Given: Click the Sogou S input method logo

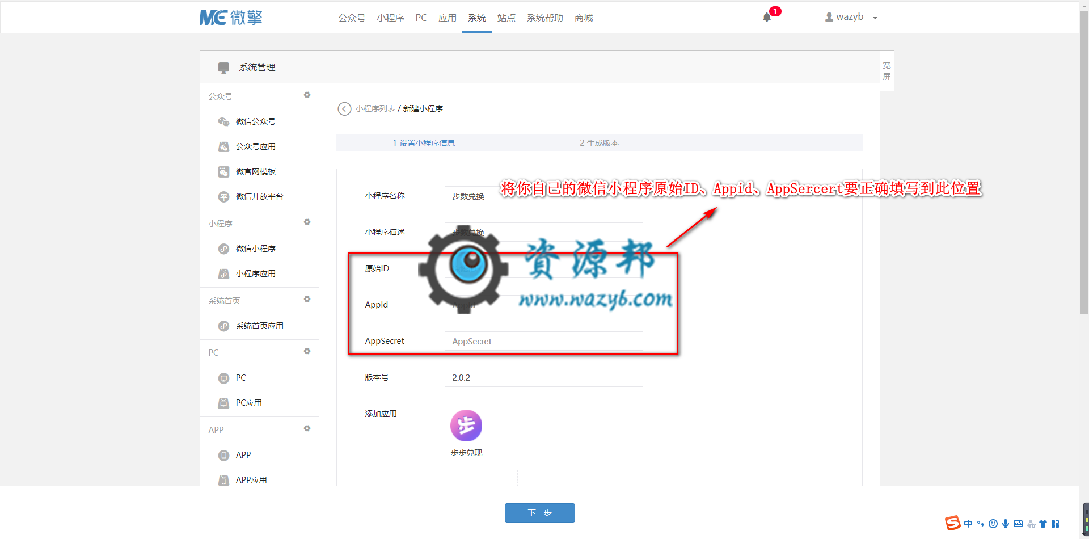Looking at the screenshot, I should point(953,523).
